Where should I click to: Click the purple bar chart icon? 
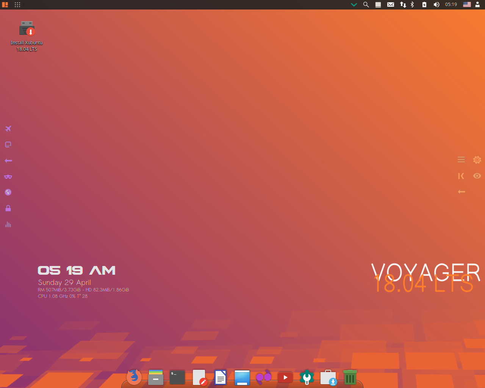(x=8, y=224)
